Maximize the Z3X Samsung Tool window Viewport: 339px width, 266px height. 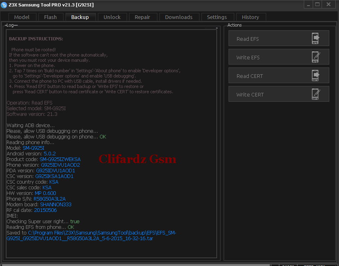[318, 4]
